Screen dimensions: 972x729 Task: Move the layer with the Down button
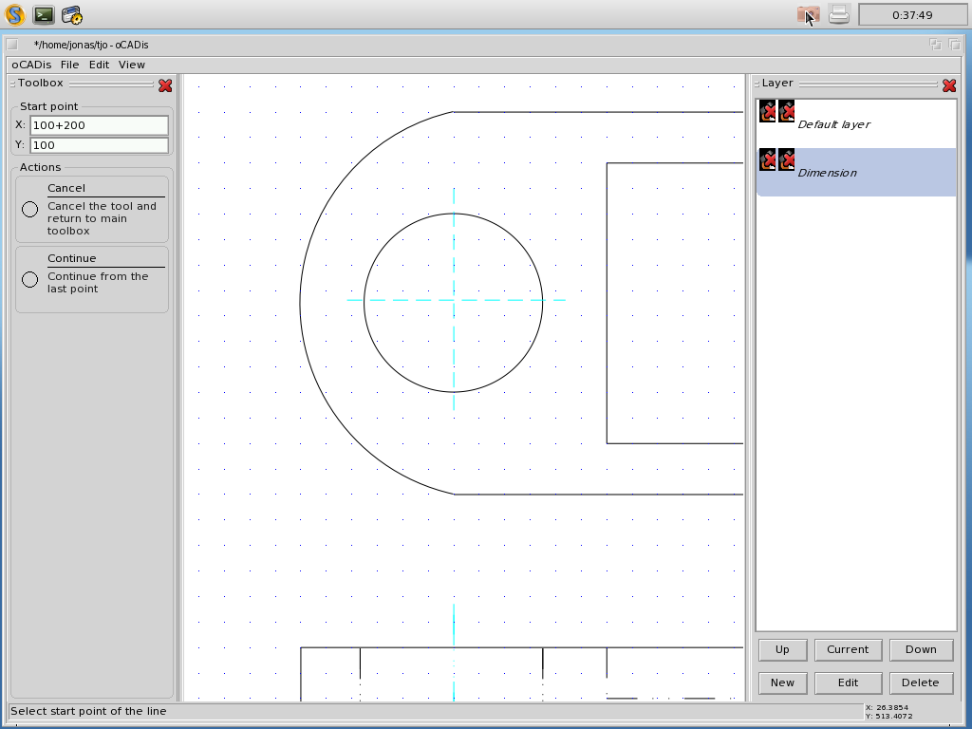[921, 649]
